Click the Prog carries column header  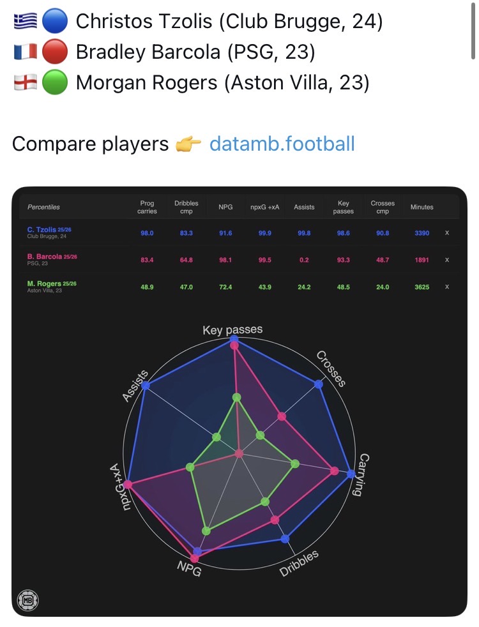coord(147,207)
